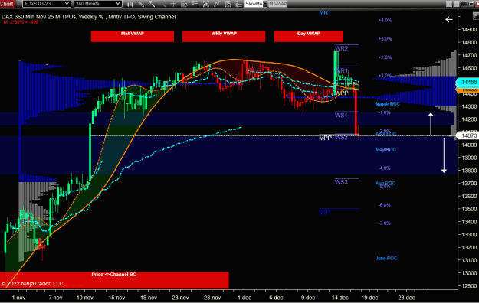Minimize the chart window
This screenshot has width=479, height=303.
[x=464, y=4]
